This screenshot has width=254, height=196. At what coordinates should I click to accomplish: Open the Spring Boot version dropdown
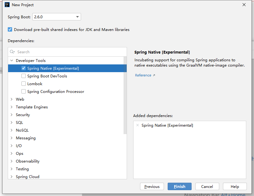tap(57, 17)
